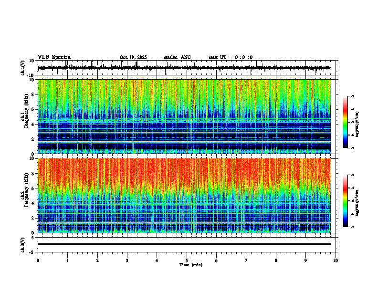Click the 'ch.1(V)' waveform axis label

(x=22, y=68)
